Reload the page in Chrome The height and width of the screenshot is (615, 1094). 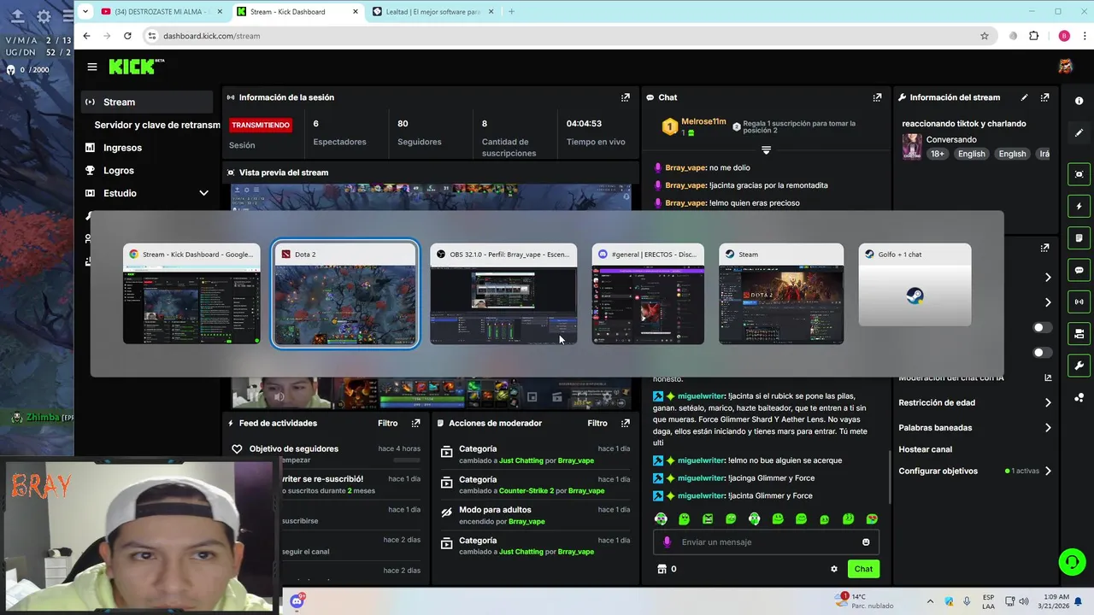pos(127,36)
